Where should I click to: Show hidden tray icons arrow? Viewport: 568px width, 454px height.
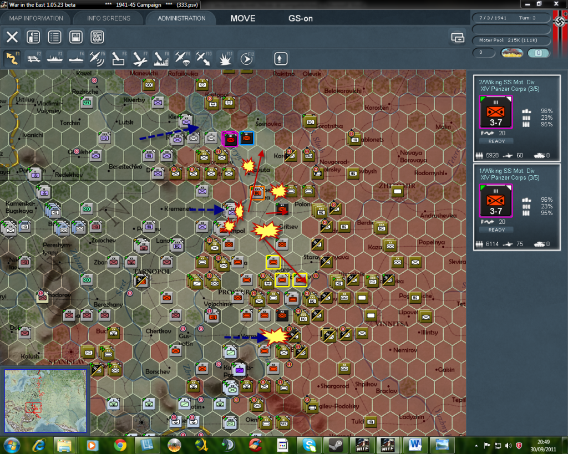click(x=476, y=446)
